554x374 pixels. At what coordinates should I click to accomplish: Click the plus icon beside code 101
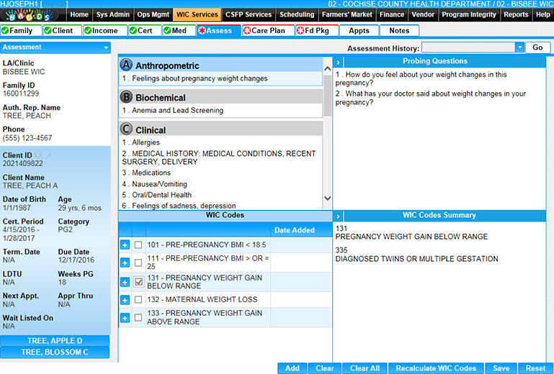click(x=125, y=245)
